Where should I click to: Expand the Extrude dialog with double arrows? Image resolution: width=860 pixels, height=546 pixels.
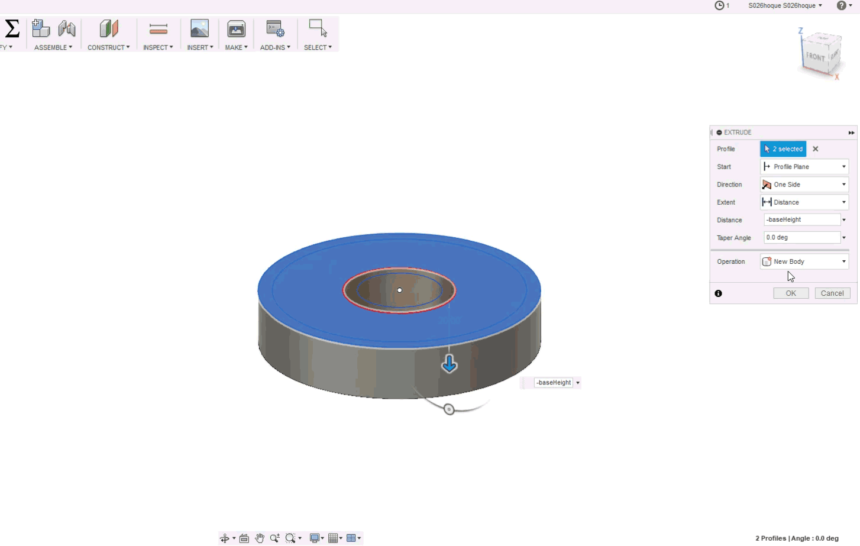(851, 133)
